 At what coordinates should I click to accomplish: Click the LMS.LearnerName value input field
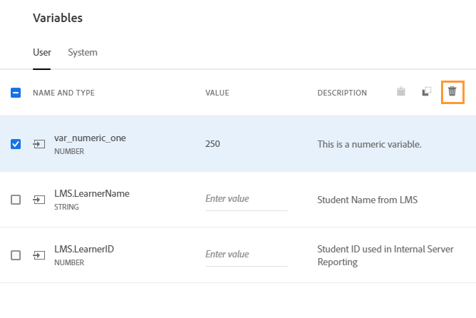(x=245, y=199)
